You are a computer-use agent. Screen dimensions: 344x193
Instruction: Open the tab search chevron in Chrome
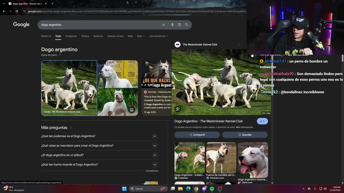tap(3, 3)
